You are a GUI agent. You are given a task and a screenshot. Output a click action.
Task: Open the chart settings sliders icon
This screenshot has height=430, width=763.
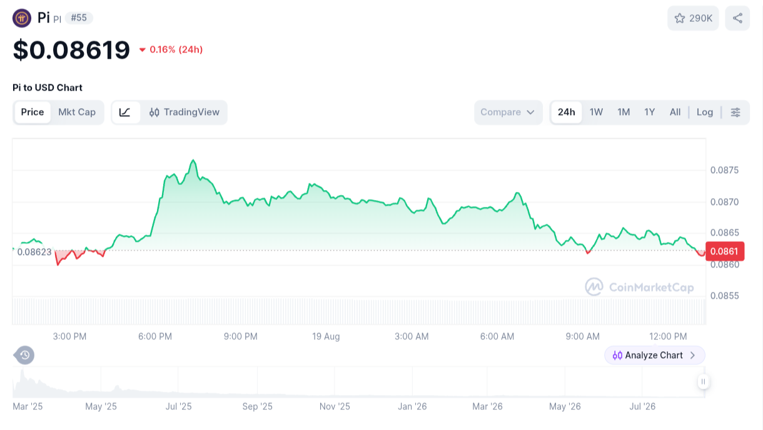[x=735, y=112]
